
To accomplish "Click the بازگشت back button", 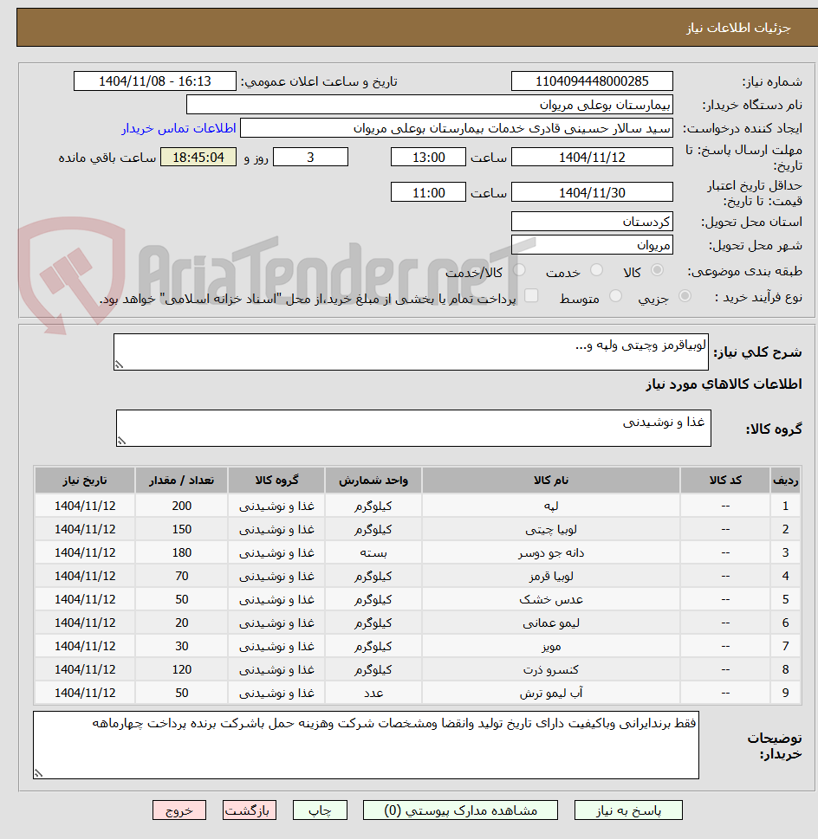I will (x=250, y=810).
